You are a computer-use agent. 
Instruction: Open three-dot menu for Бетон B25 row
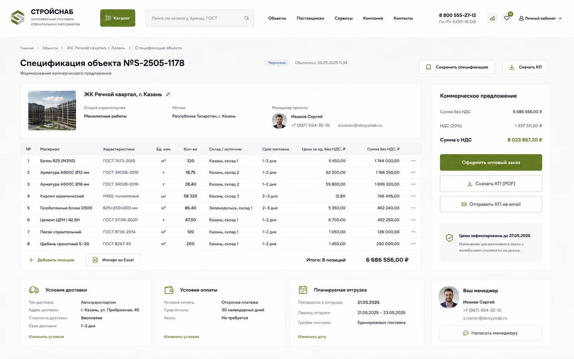click(x=413, y=161)
